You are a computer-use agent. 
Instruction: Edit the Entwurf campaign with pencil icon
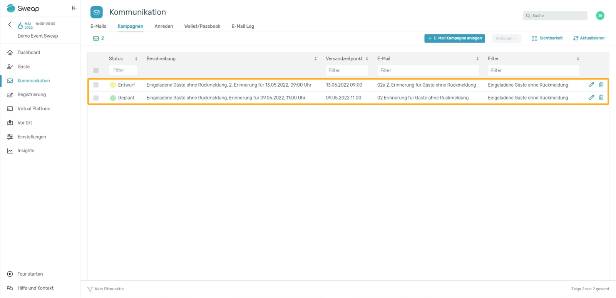(591, 85)
